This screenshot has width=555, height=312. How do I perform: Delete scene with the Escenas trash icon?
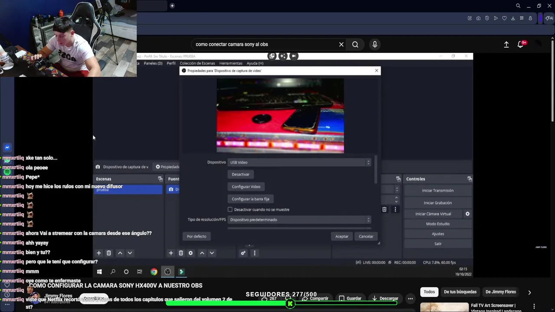[x=109, y=253]
